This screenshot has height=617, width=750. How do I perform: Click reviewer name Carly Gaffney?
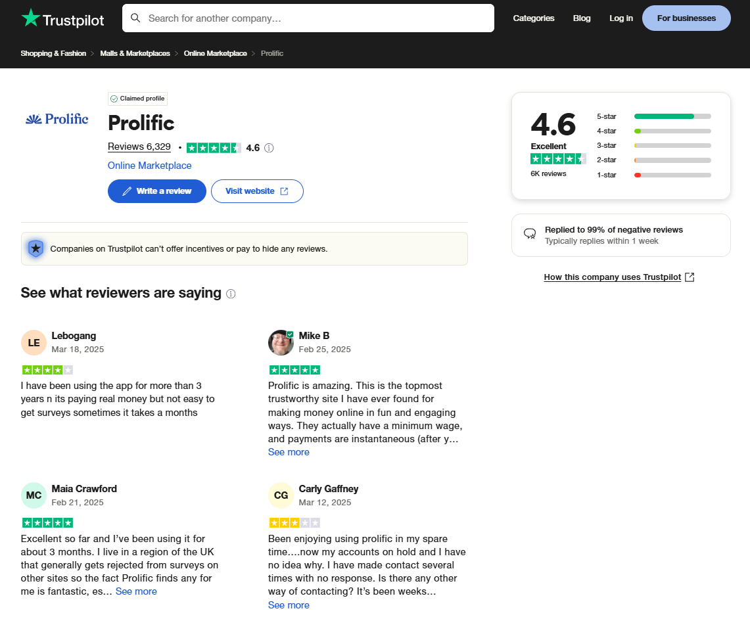329,489
